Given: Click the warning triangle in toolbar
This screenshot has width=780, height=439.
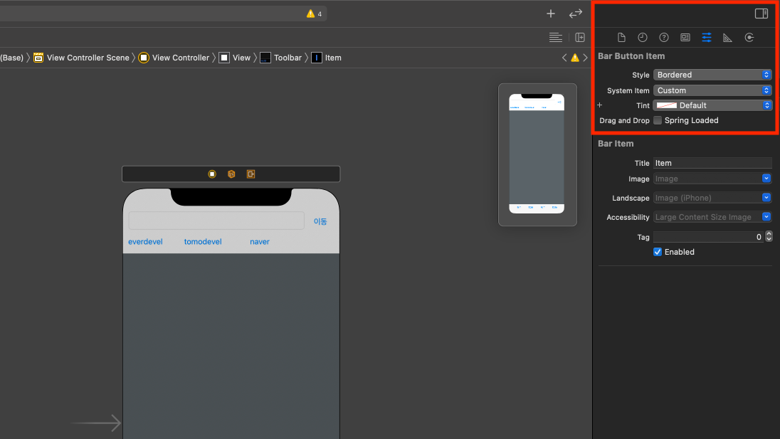Looking at the screenshot, I should pyautogui.click(x=310, y=14).
